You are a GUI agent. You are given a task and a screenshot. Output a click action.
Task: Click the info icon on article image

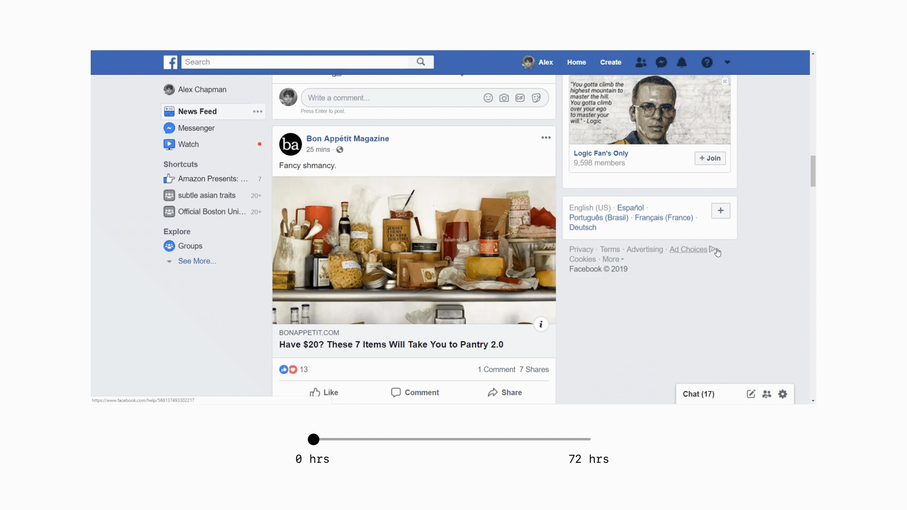click(541, 324)
